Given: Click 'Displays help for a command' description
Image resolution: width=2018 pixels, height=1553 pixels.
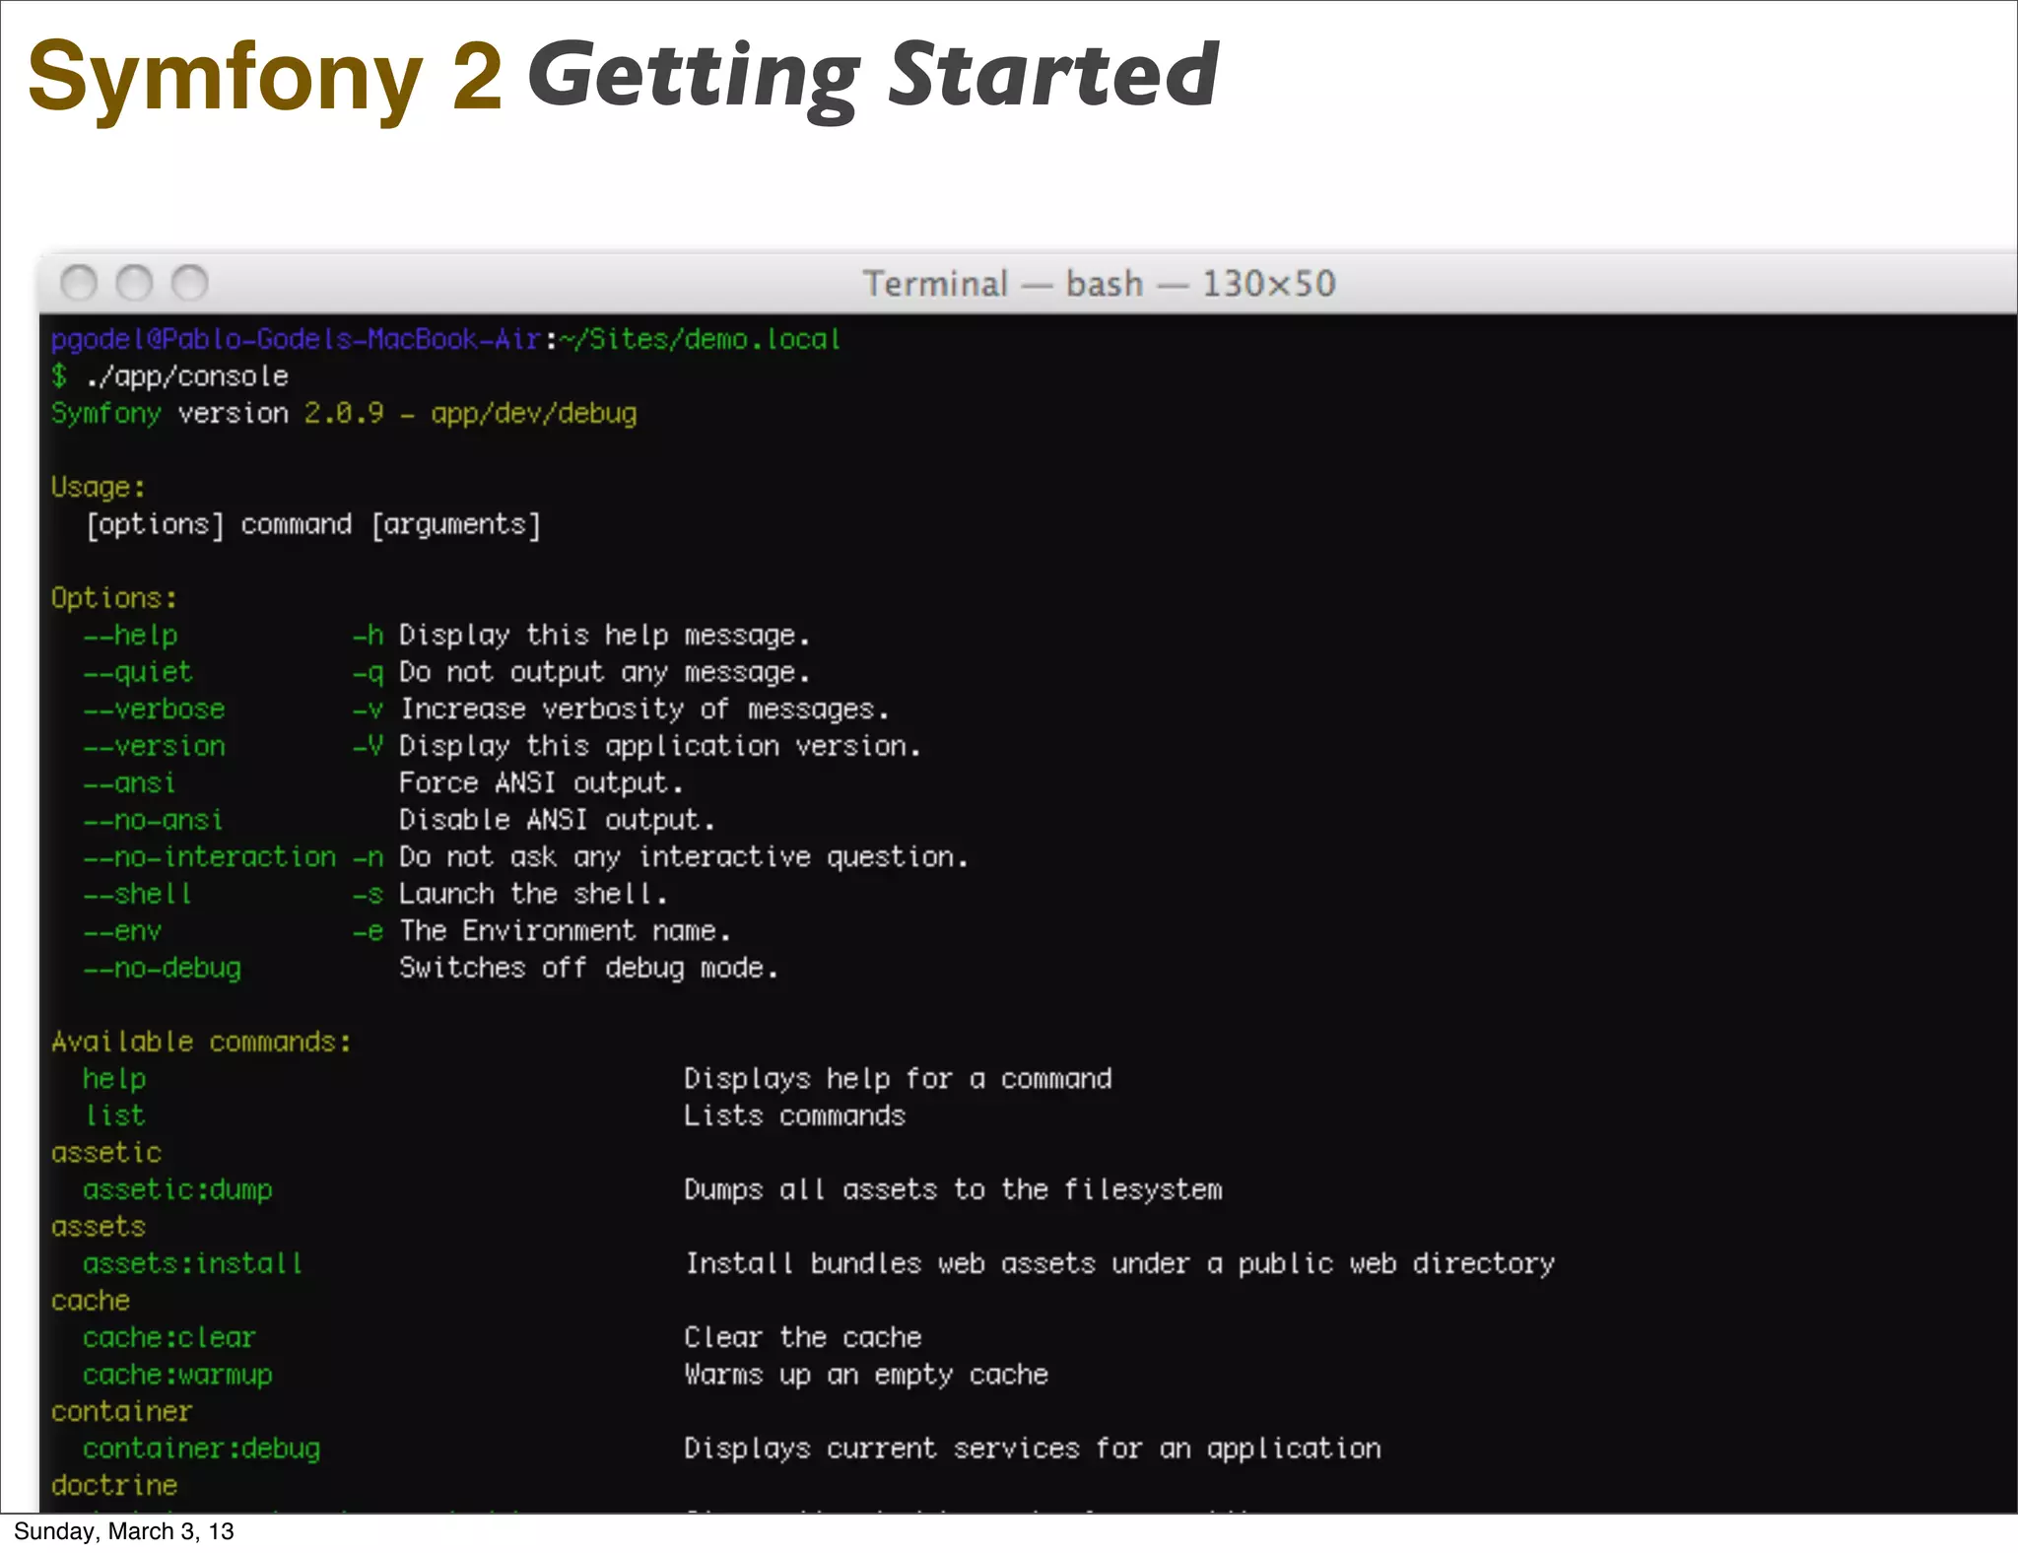Looking at the screenshot, I should 898,1079.
